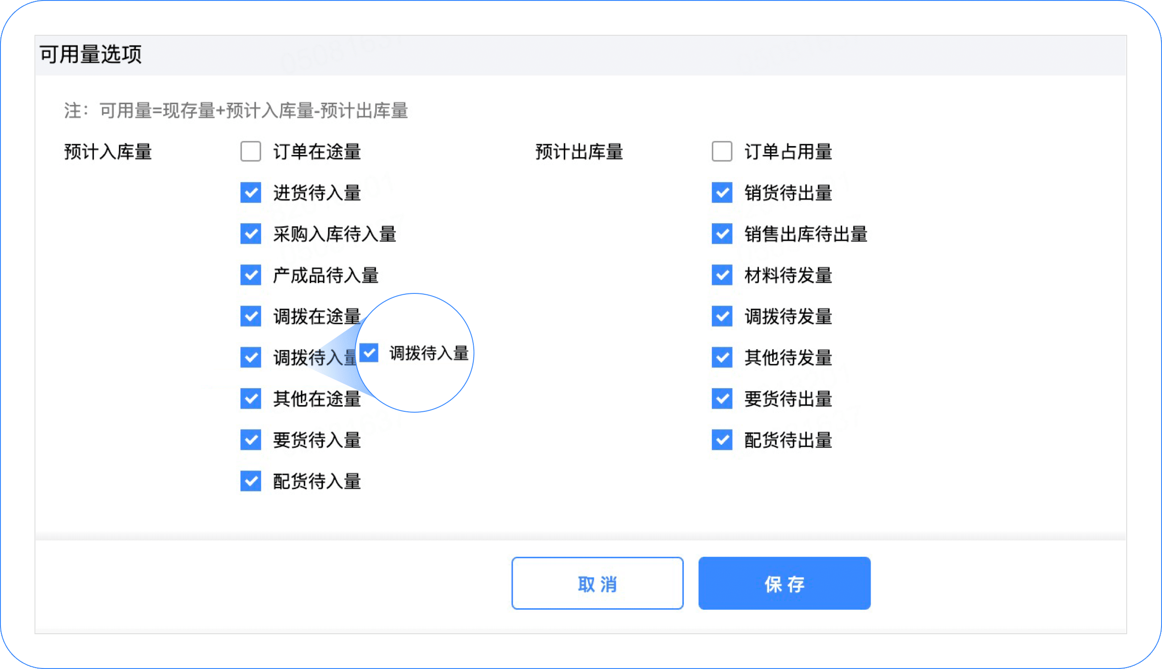This screenshot has height=669, width=1162.
Task: Toggle the 产成品待入量 checkbox
Action: click(x=251, y=275)
